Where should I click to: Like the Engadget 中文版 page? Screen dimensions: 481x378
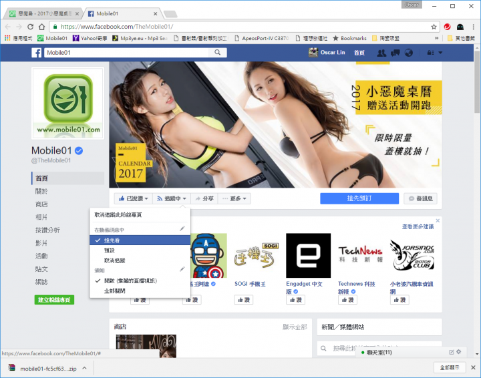click(295, 300)
